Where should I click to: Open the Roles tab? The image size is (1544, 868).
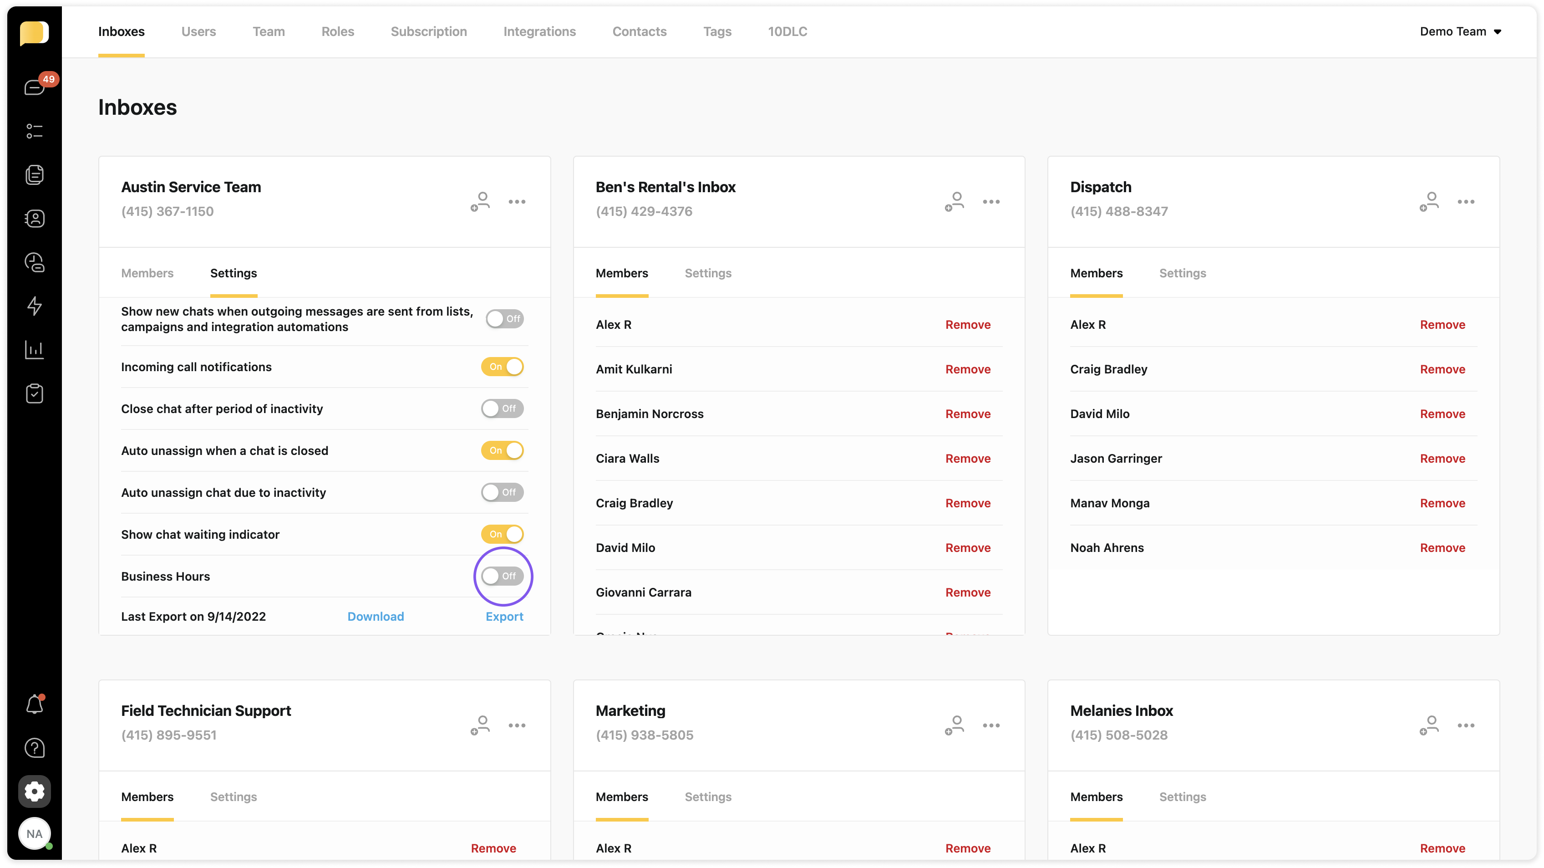click(337, 31)
